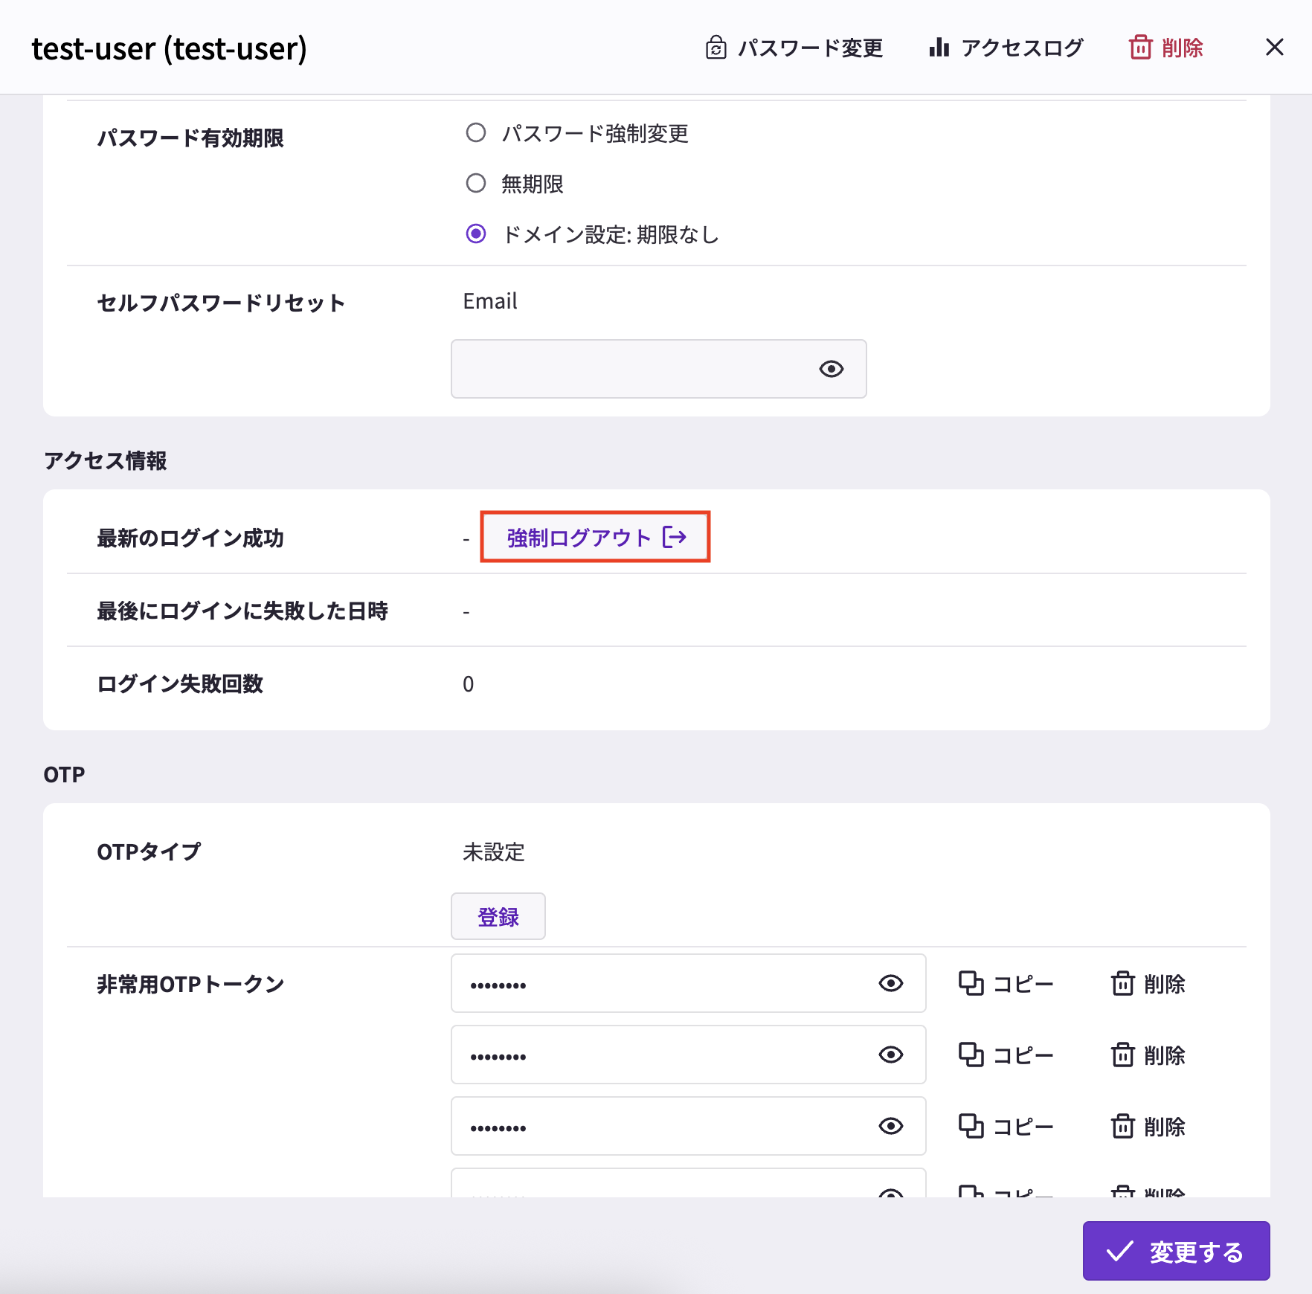
Task: Delete the second emergency OTP token
Action: [x=1148, y=1055]
